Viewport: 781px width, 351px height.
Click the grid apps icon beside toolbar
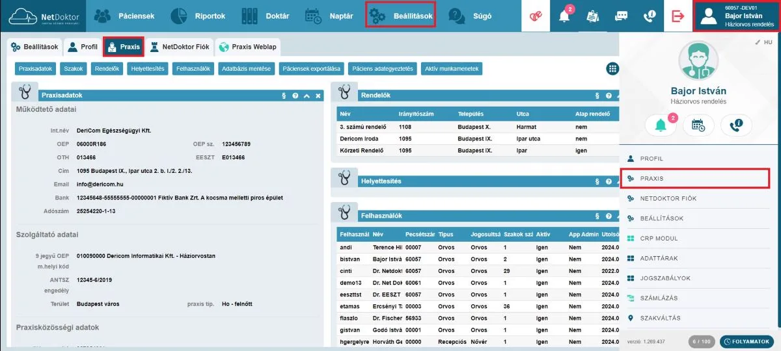point(612,68)
